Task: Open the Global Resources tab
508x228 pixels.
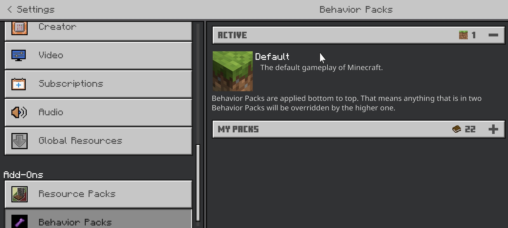Action: click(x=98, y=141)
